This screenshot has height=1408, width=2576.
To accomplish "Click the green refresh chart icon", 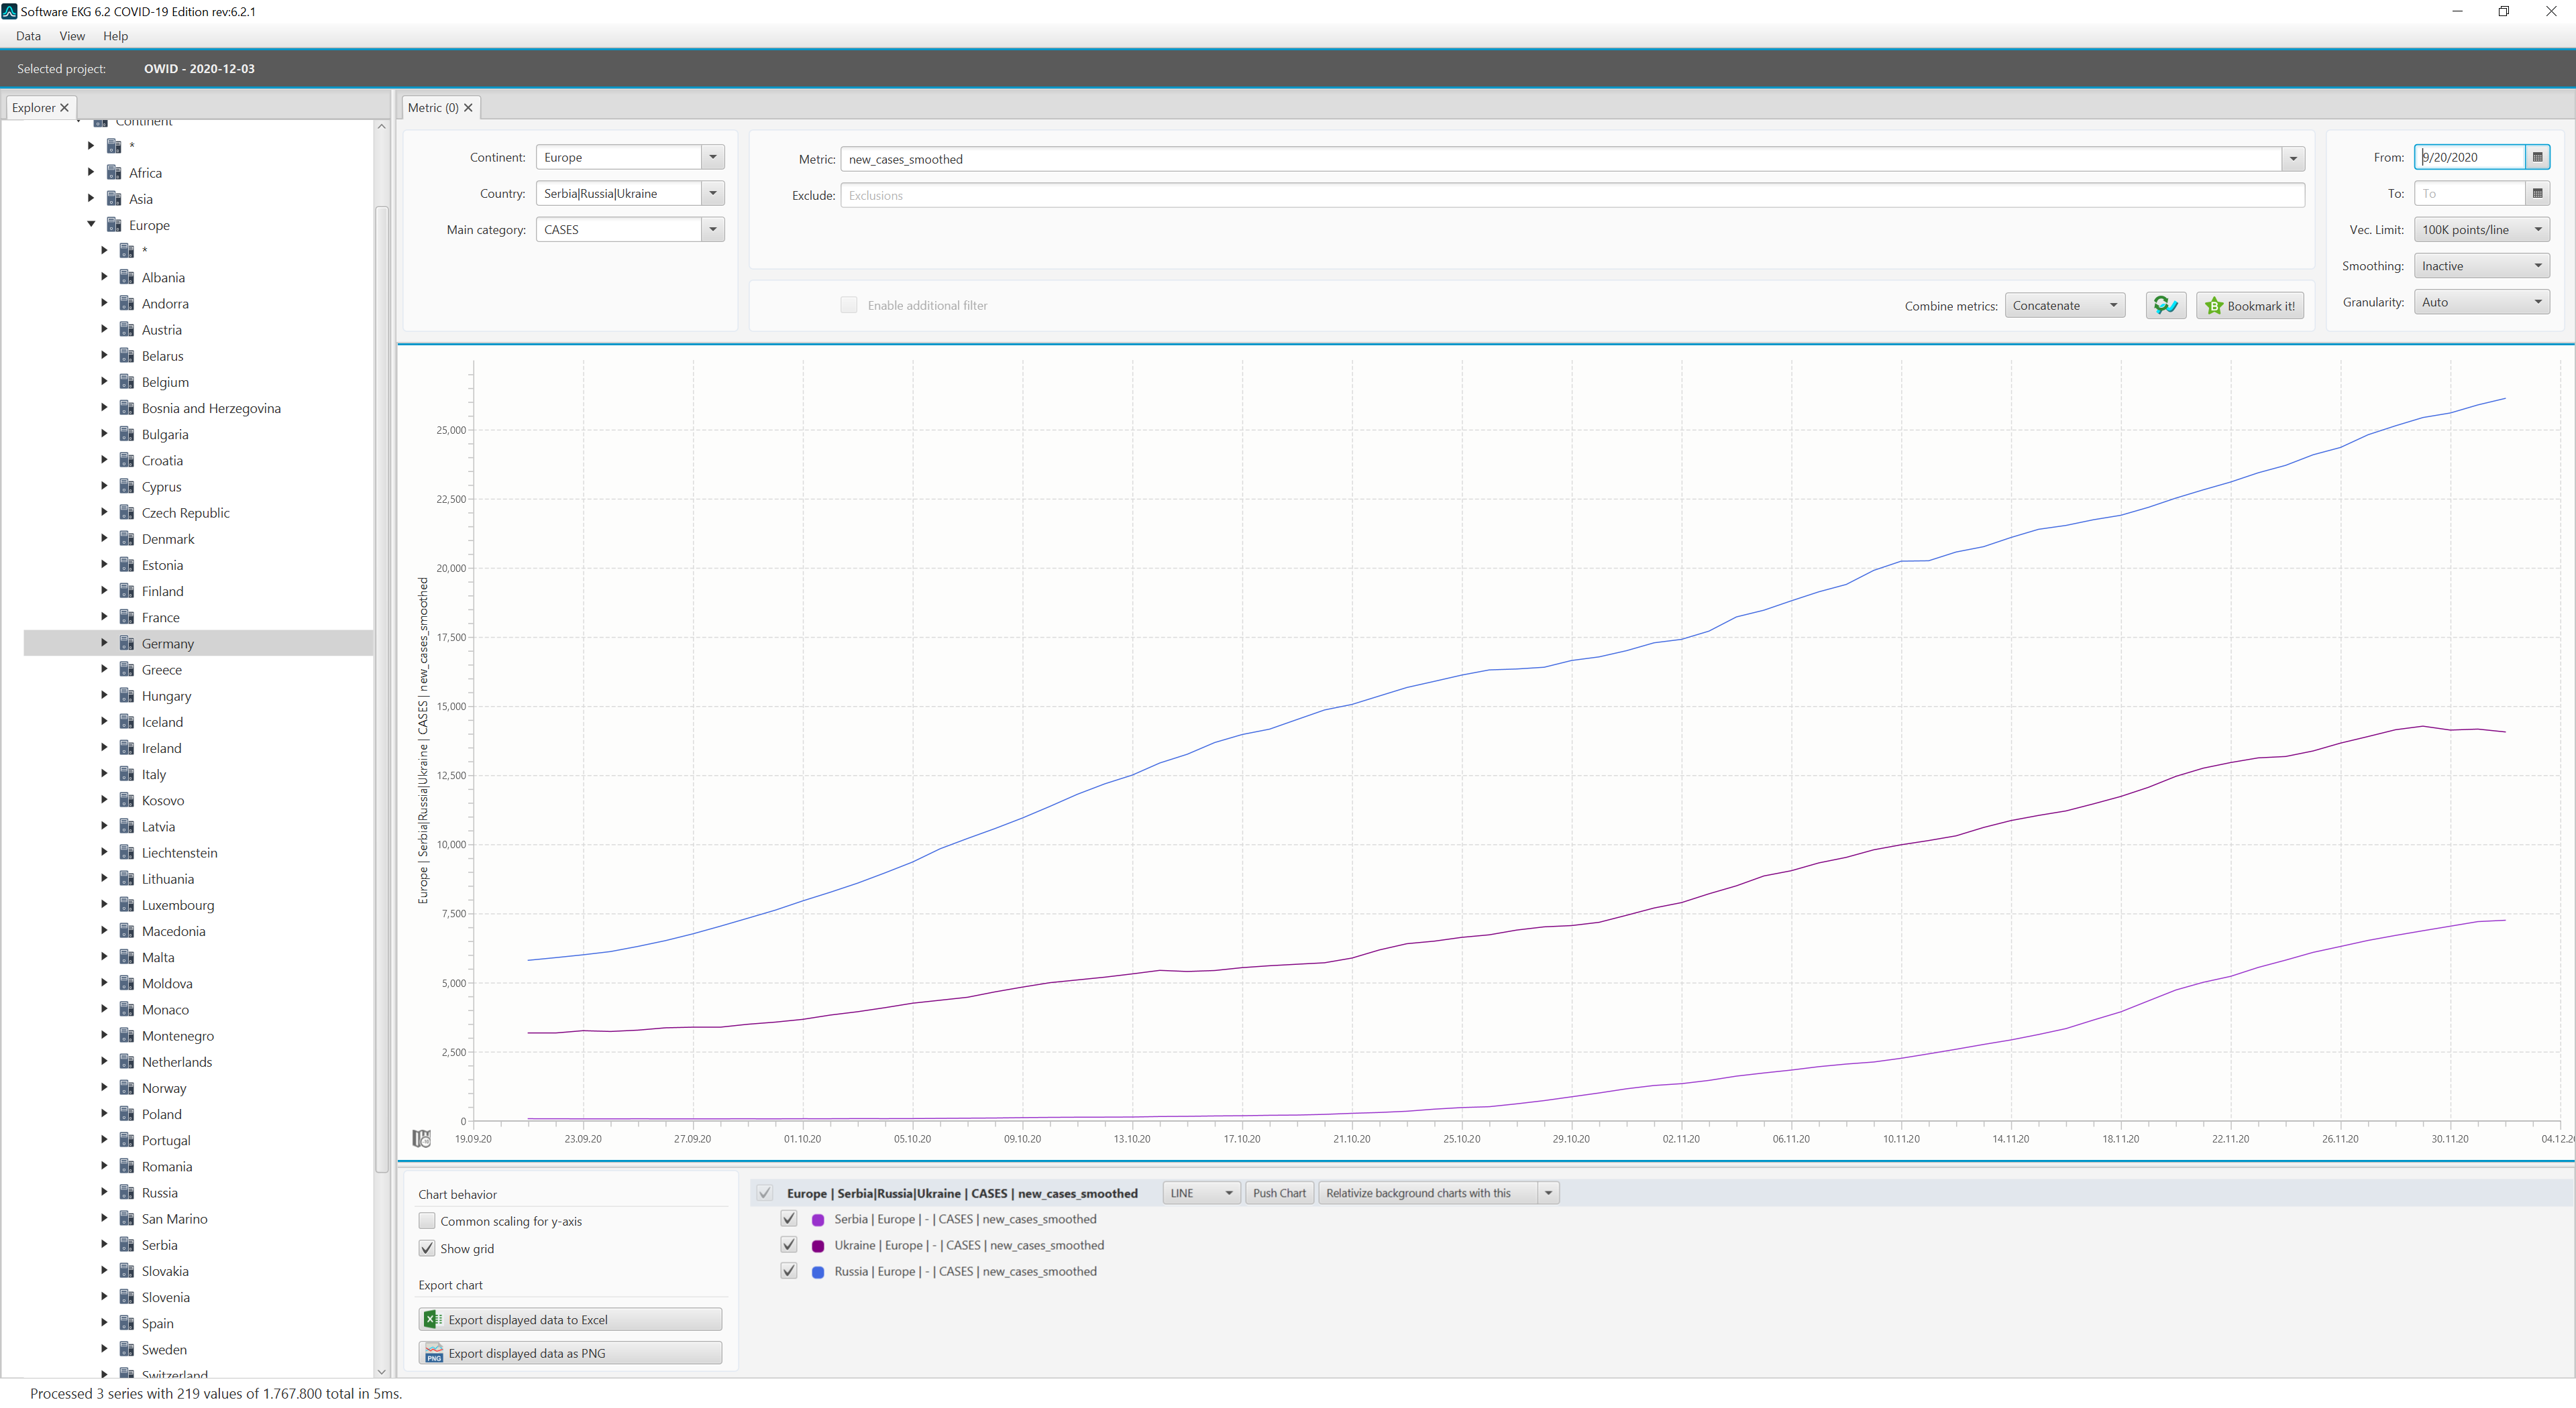I will (2165, 306).
